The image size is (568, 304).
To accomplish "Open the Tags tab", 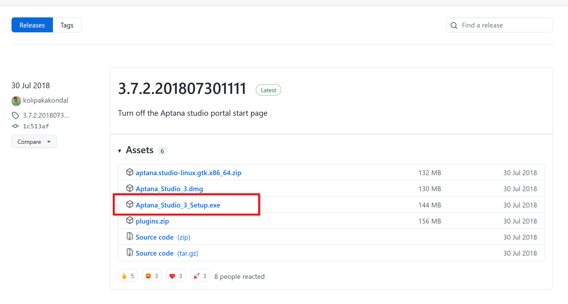I will tap(67, 25).
